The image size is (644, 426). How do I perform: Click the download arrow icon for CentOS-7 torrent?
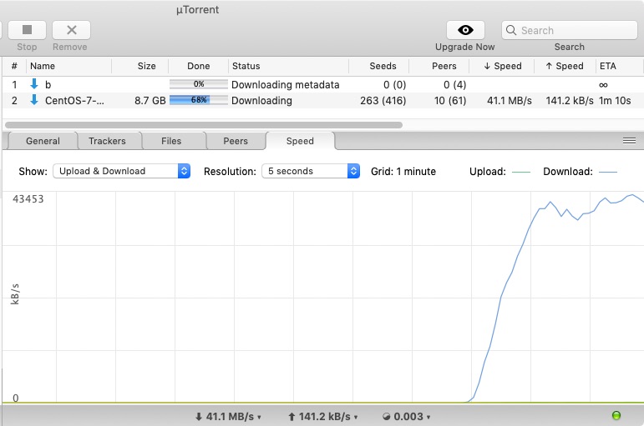[x=34, y=100]
